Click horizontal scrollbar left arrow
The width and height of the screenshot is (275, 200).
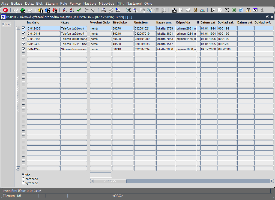click(x=92, y=181)
